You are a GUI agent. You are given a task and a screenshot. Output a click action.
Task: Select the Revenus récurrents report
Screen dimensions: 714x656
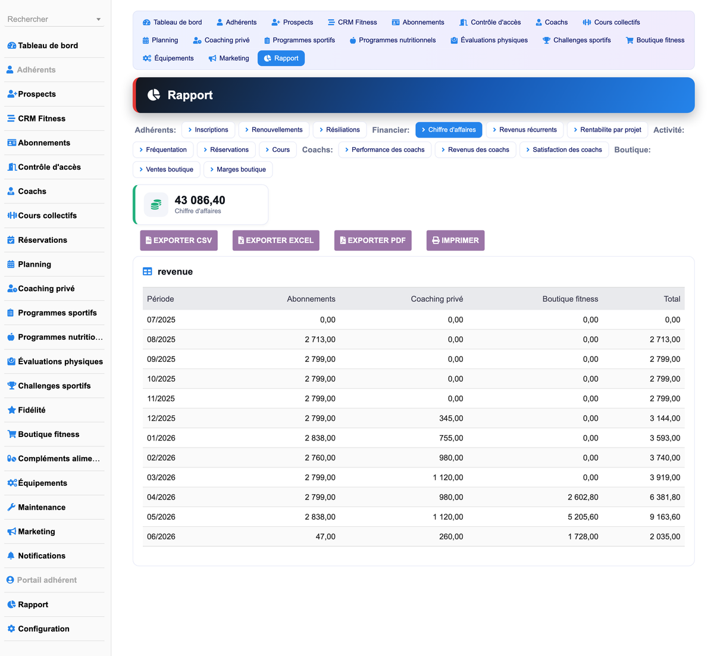525,130
